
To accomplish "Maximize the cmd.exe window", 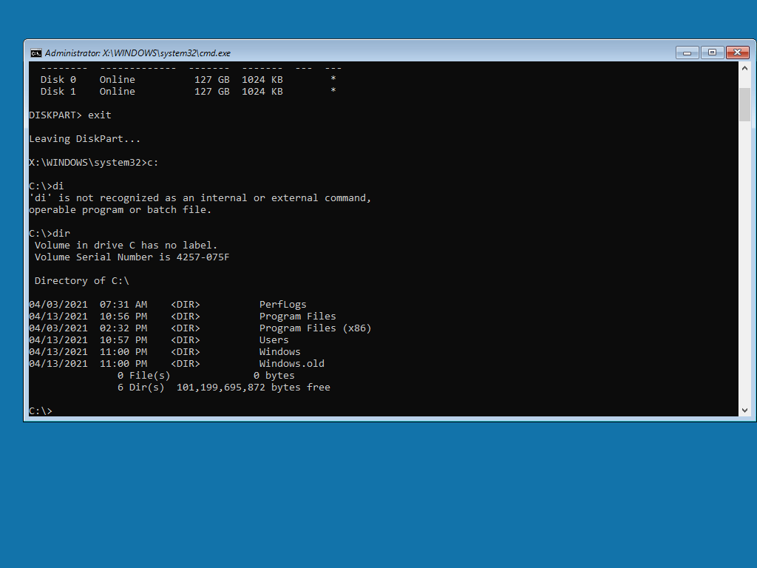I will [712, 53].
